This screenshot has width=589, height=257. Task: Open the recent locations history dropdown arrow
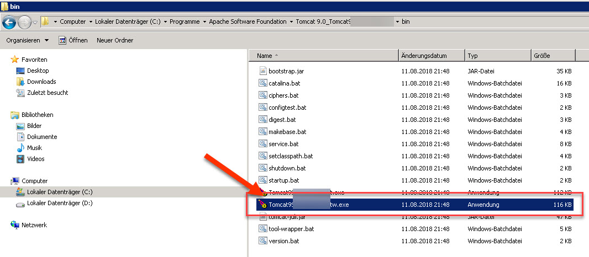click(x=35, y=22)
